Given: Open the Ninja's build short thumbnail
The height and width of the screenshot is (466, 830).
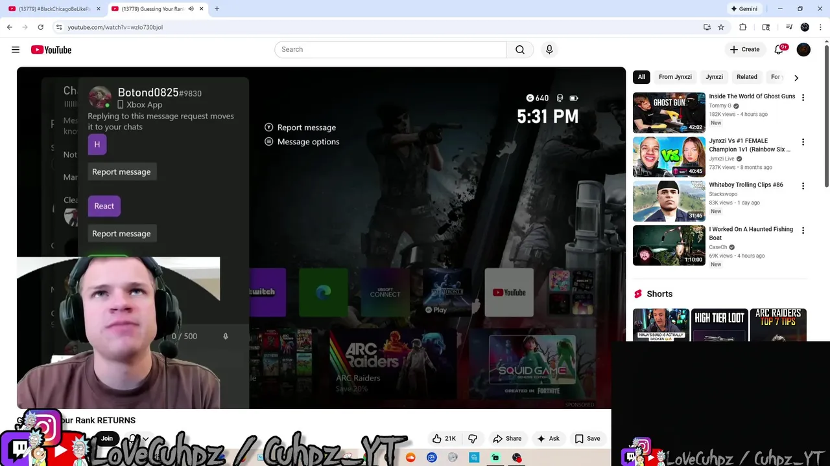Looking at the screenshot, I should (661, 325).
